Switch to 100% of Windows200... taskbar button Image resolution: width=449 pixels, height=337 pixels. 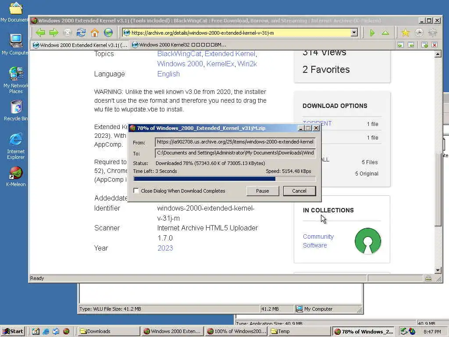click(x=236, y=331)
